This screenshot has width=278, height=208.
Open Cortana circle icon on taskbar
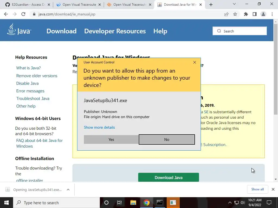(x=106, y=203)
